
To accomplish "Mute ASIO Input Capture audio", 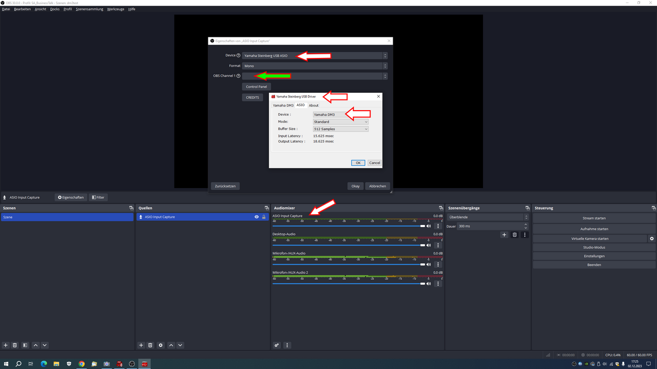I will click(x=429, y=226).
